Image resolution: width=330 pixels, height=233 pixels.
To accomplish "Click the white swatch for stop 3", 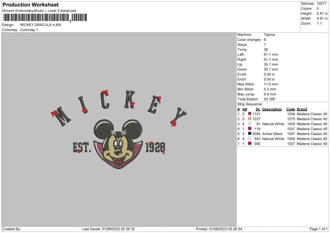I will click(250, 124).
